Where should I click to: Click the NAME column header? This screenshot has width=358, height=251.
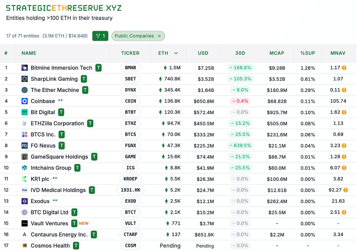tap(29, 53)
